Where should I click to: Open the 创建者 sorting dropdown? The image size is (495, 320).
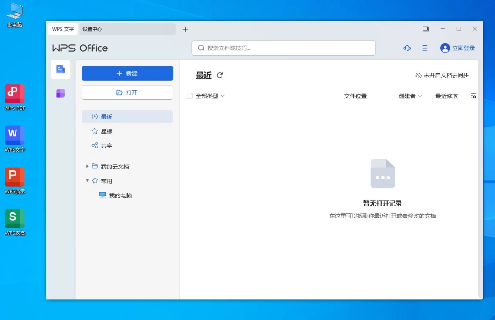click(409, 96)
